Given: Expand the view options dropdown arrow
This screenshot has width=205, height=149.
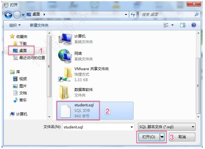Looking at the screenshot, I should [x=173, y=25].
